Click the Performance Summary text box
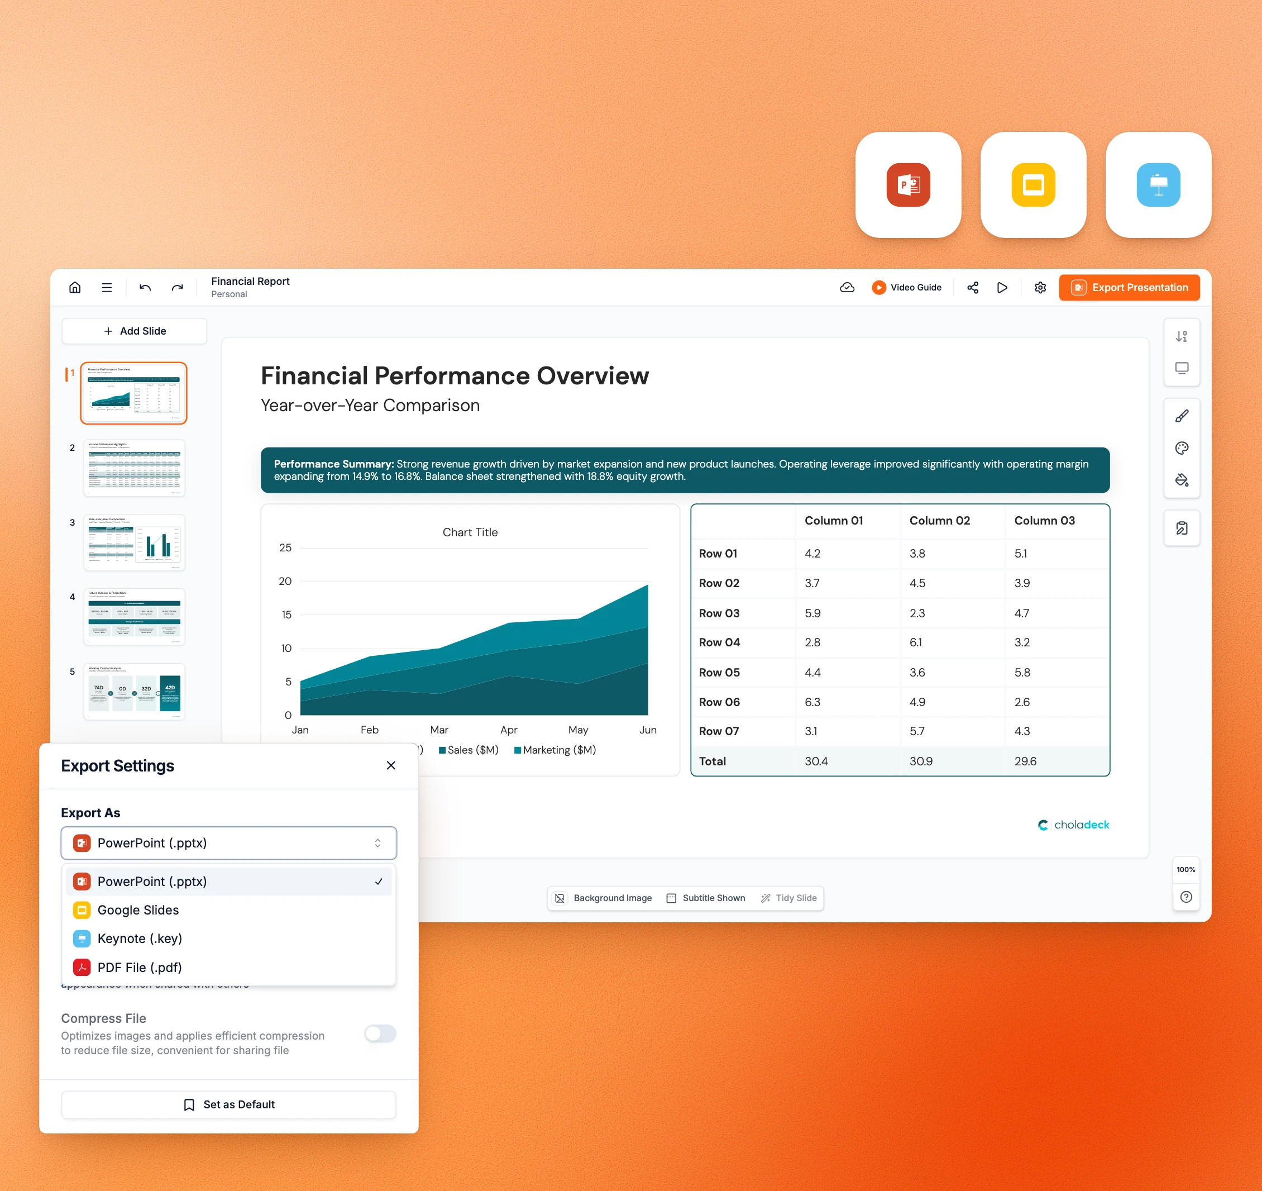The width and height of the screenshot is (1262, 1191). click(685, 470)
